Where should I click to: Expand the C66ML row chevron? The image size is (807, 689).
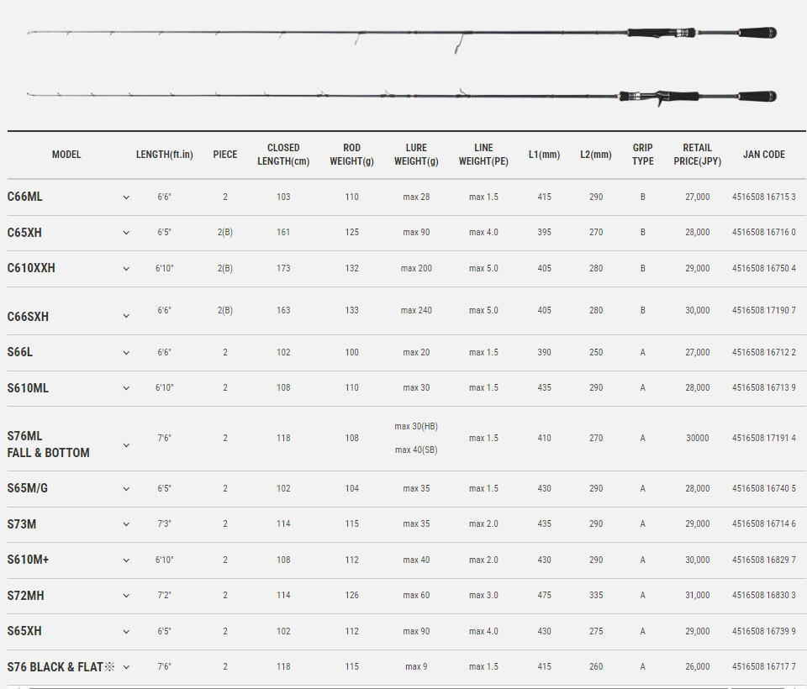click(126, 197)
